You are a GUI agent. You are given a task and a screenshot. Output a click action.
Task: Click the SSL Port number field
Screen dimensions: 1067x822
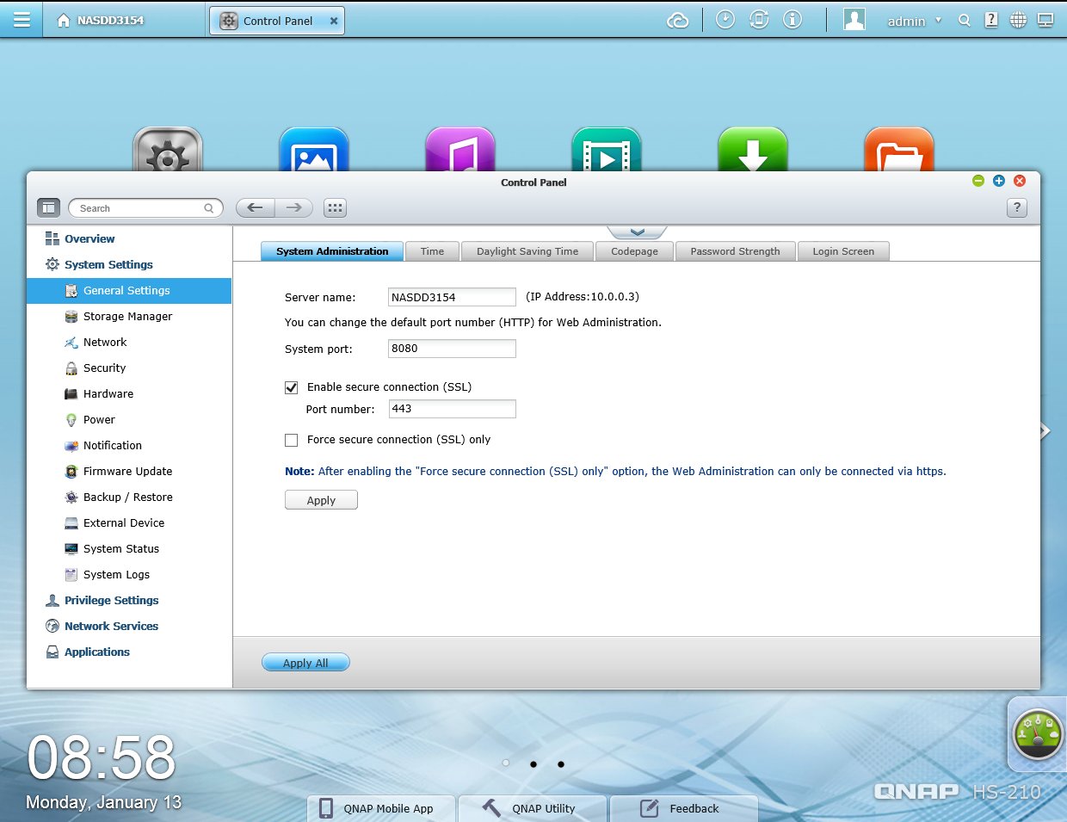tap(452, 409)
